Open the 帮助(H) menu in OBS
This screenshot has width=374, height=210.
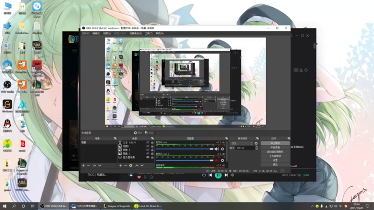[x=159, y=34]
